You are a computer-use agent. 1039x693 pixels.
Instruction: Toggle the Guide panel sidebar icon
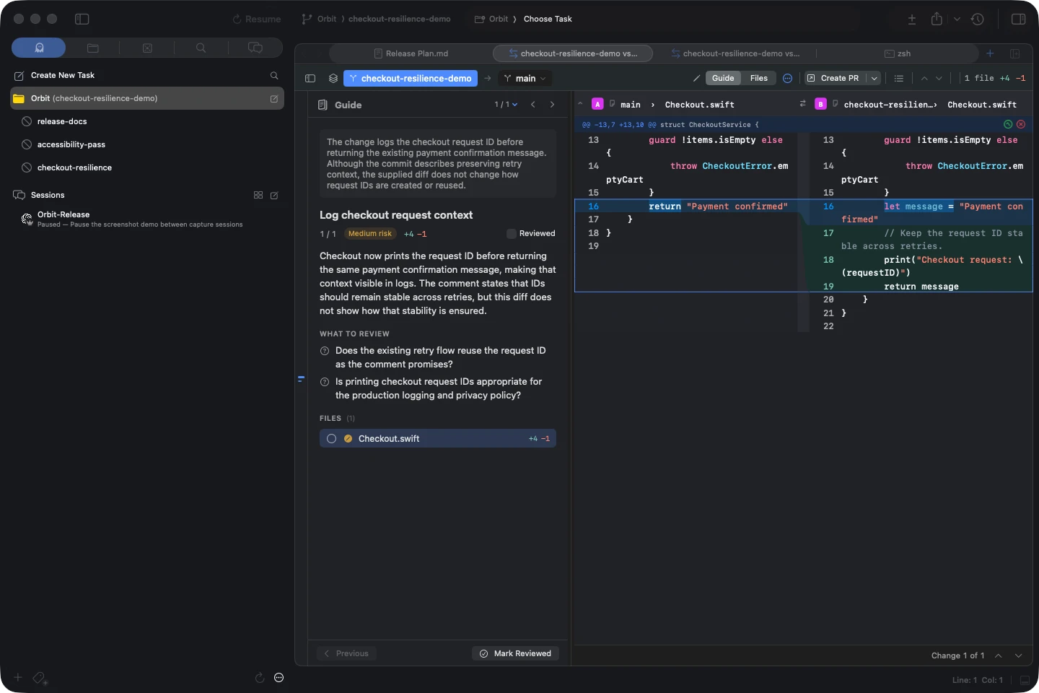[310, 78]
